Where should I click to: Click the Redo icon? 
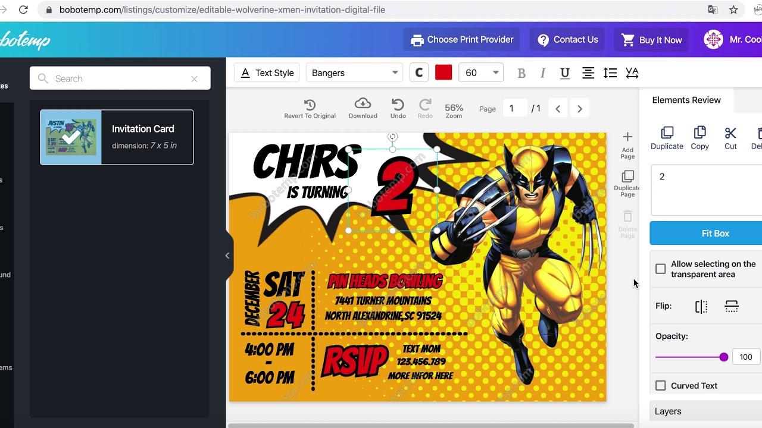tap(425, 105)
